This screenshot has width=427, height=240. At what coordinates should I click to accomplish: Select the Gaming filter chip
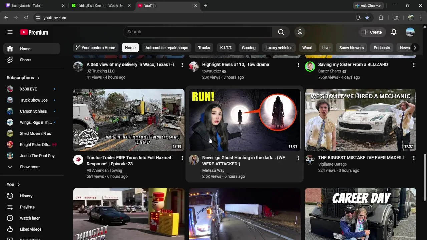tap(249, 48)
